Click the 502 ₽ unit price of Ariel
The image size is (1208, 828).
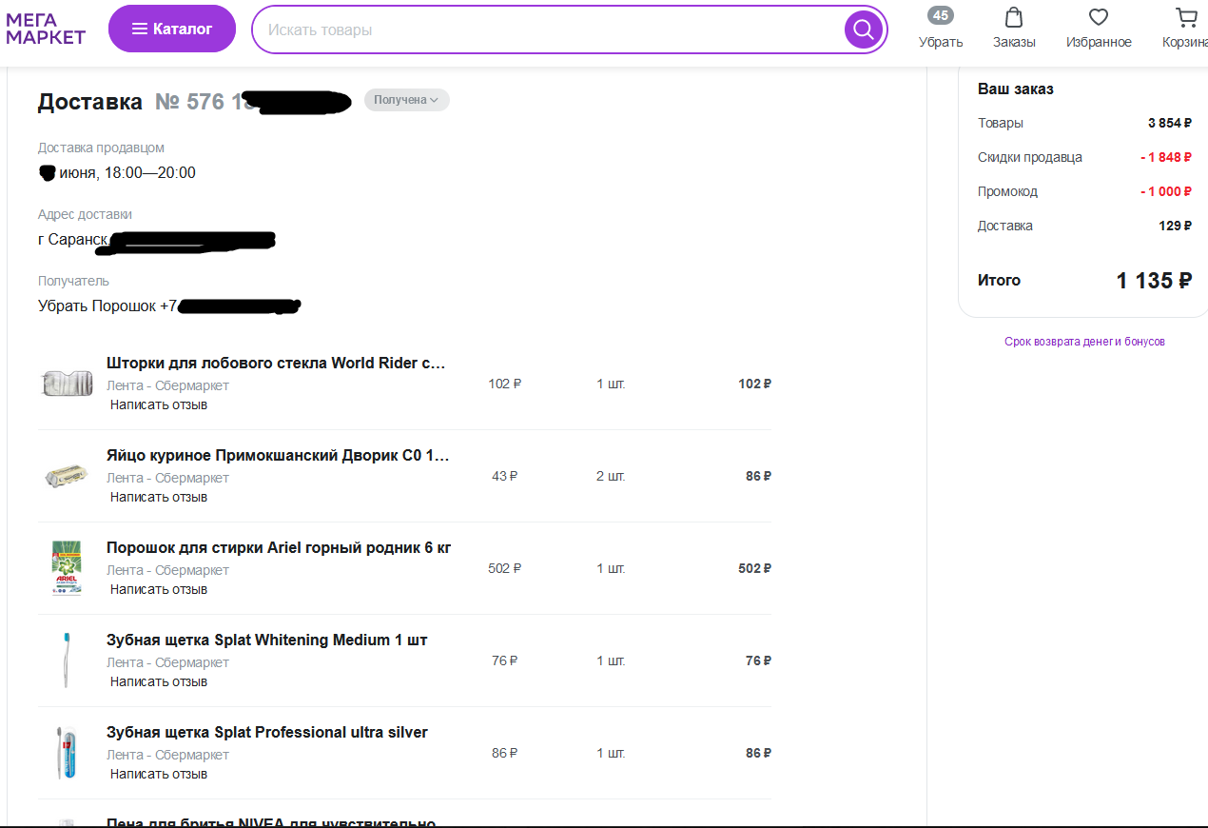[x=505, y=568]
